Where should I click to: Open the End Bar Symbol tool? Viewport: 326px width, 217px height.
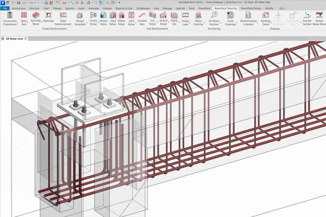click(307, 19)
